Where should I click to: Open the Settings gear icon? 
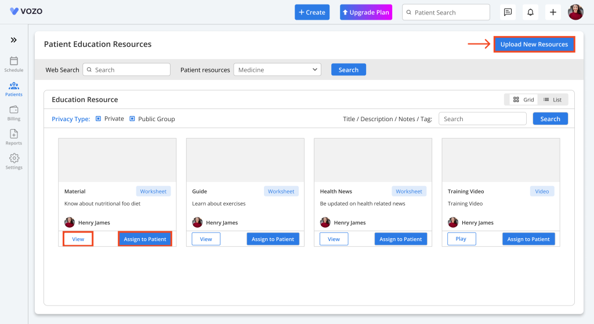tap(14, 159)
